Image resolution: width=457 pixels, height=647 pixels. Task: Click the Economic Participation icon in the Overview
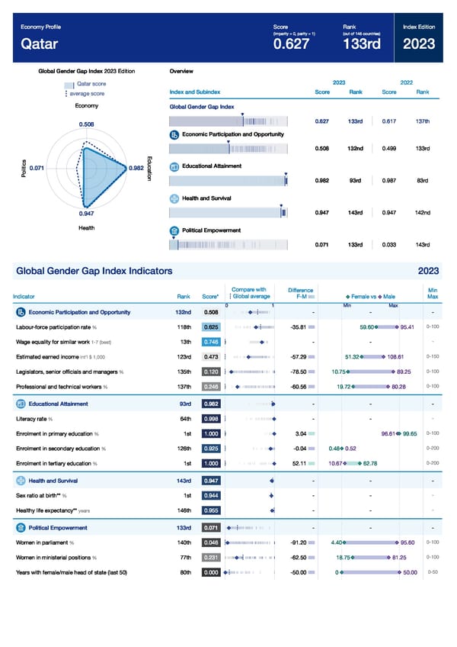(174, 134)
